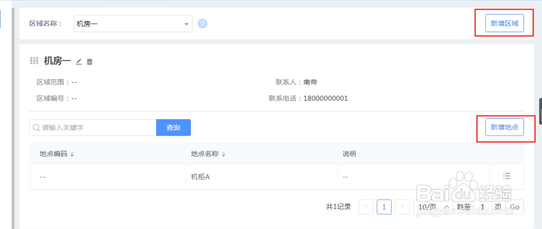Screen dimensions: 542x229
Task: Open the 10/页 page size dropdown
Action: point(433,207)
